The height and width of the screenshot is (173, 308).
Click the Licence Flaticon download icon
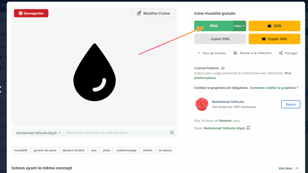(x=223, y=68)
